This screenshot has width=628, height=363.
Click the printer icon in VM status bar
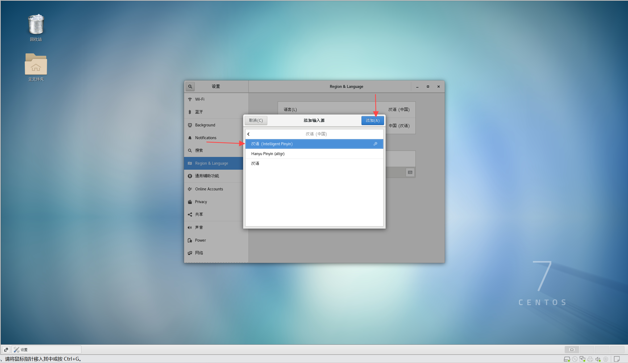coord(590,359)
